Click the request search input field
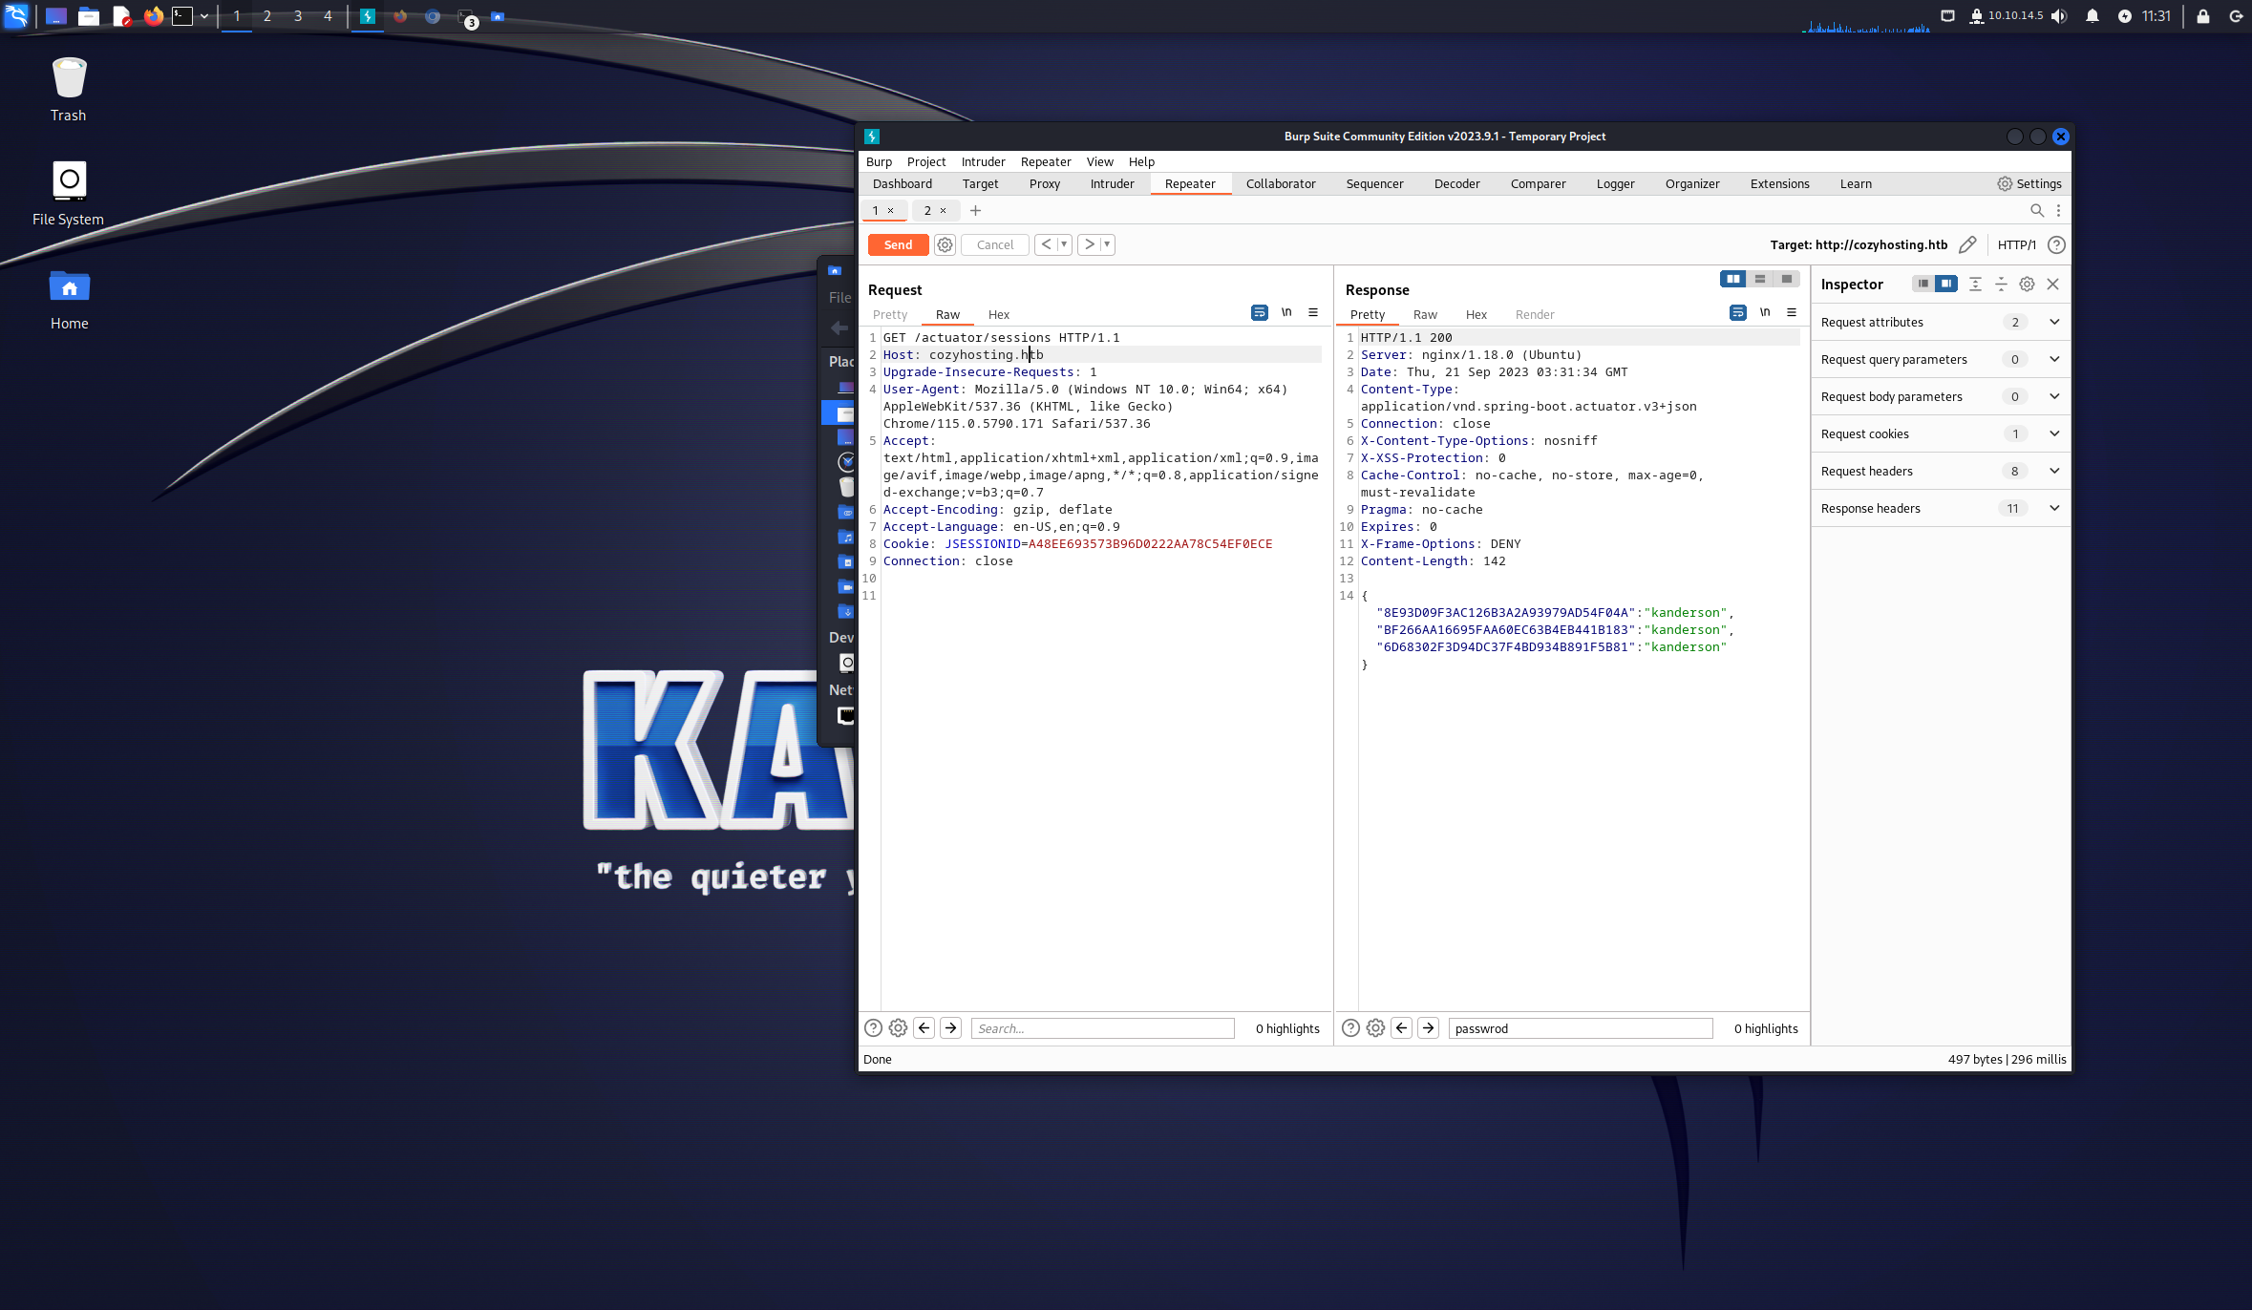 point(1103,1028)
